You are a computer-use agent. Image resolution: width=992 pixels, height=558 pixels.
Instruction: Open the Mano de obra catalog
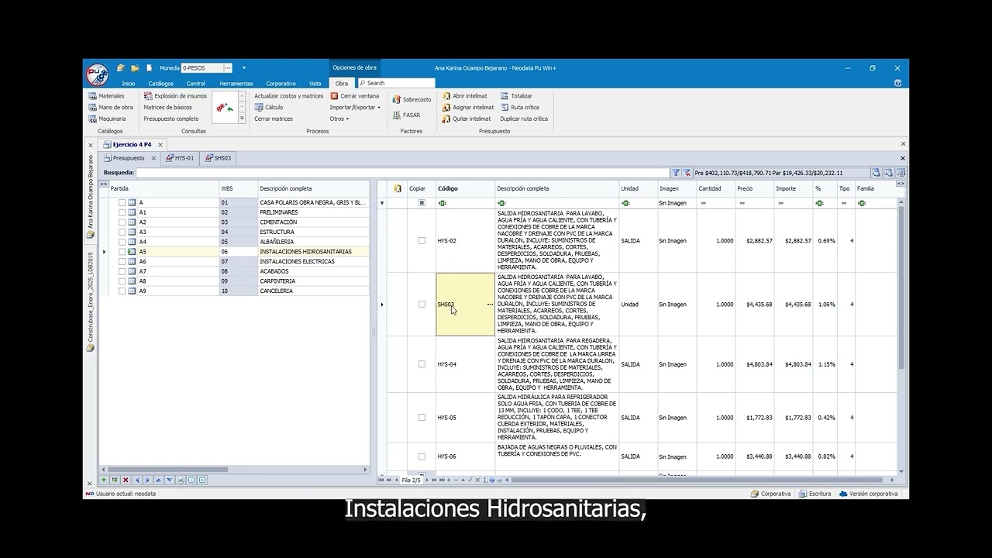[110, 107]
